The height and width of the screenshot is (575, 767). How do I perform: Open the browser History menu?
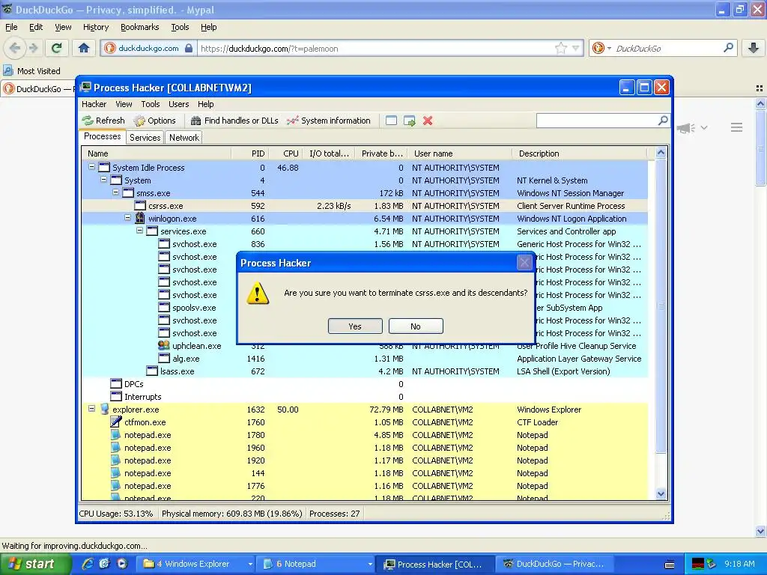point(95,27)
